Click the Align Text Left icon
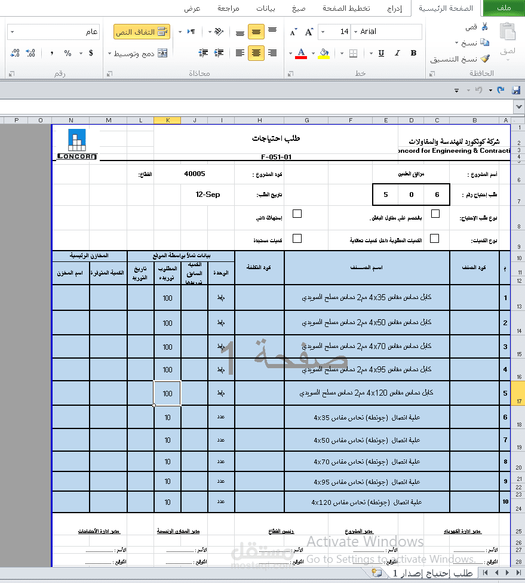 pos(240,53)
